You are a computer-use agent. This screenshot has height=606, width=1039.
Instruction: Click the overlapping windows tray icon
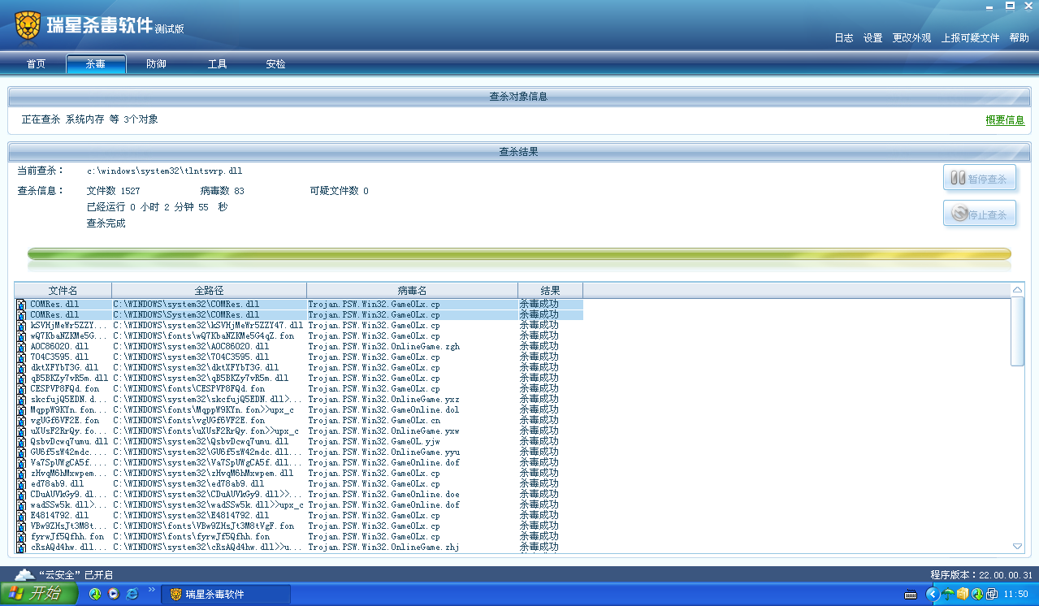(x=992, y=594)
